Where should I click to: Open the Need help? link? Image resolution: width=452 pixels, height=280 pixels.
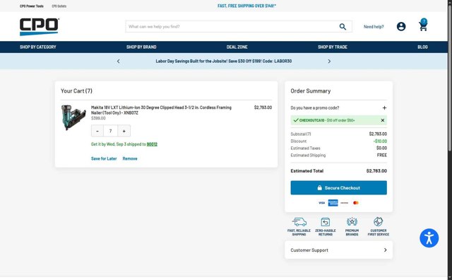pyautogui.click(x=374, y=27)
